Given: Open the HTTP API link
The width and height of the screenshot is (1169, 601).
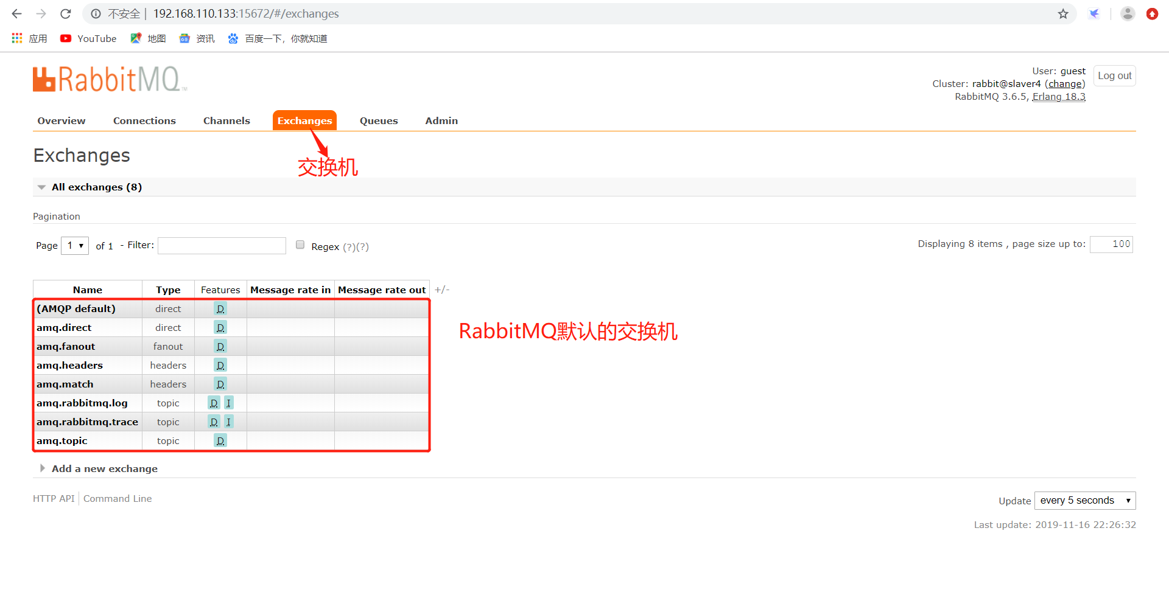Looking at the screenshot, I should (x=54, y=498).
